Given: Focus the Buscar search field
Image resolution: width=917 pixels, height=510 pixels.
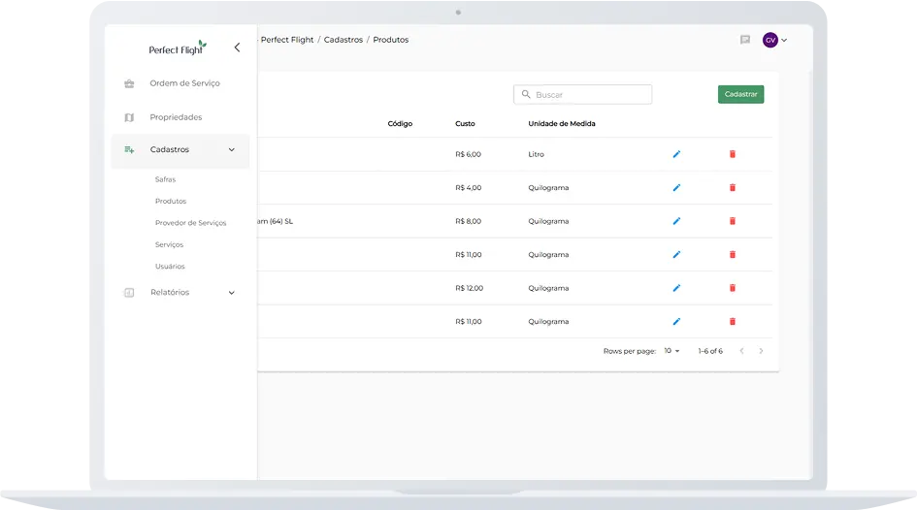Looking at the screenshot, I should (x=582, y=94).
